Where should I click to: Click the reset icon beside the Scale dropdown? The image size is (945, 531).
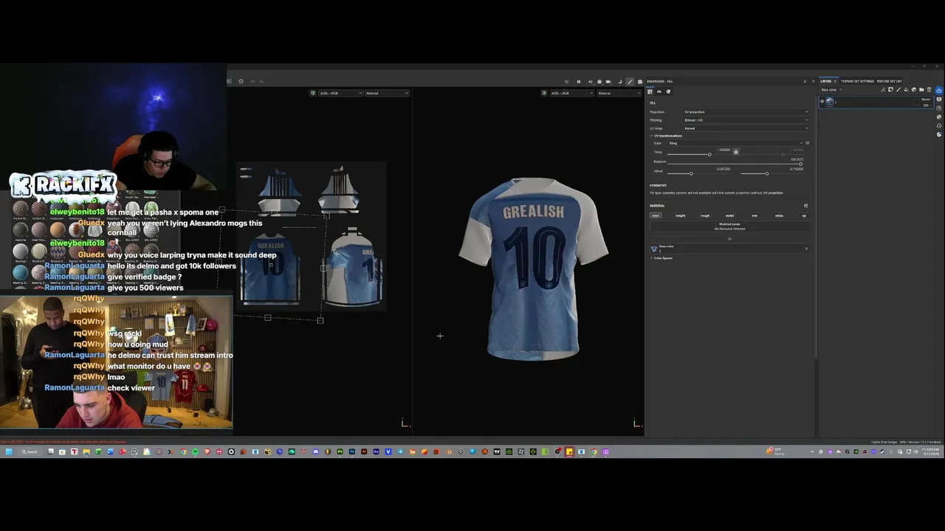pyautogui.click(x=808, y=143)
